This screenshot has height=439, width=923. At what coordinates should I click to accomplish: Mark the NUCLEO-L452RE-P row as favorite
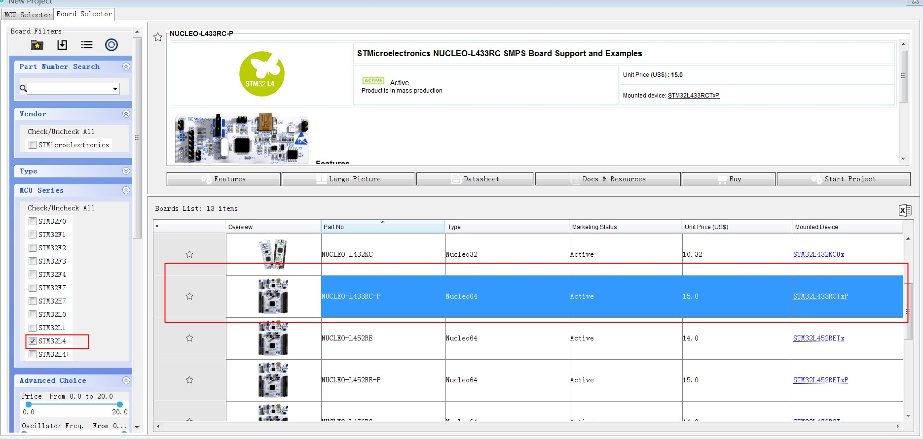189,380
